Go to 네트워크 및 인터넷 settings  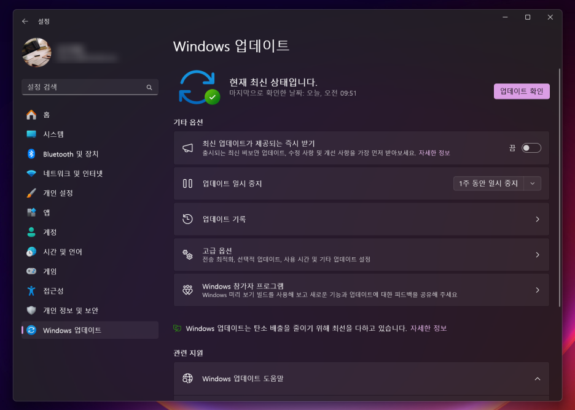(90, 173)
